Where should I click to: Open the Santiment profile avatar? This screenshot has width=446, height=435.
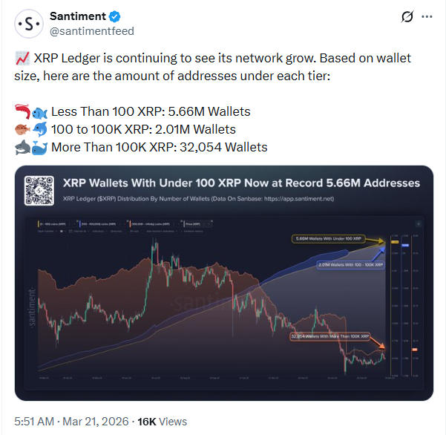[28, 24]
